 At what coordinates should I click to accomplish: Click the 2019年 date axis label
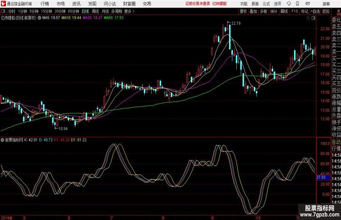click(x=7, y=218)
